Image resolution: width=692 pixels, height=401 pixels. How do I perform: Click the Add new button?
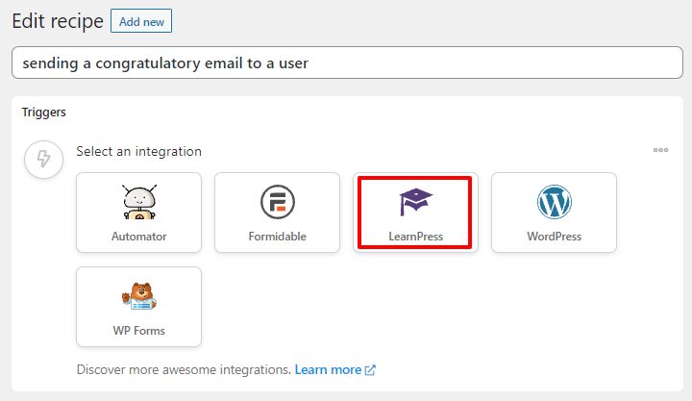coord(141,21)
